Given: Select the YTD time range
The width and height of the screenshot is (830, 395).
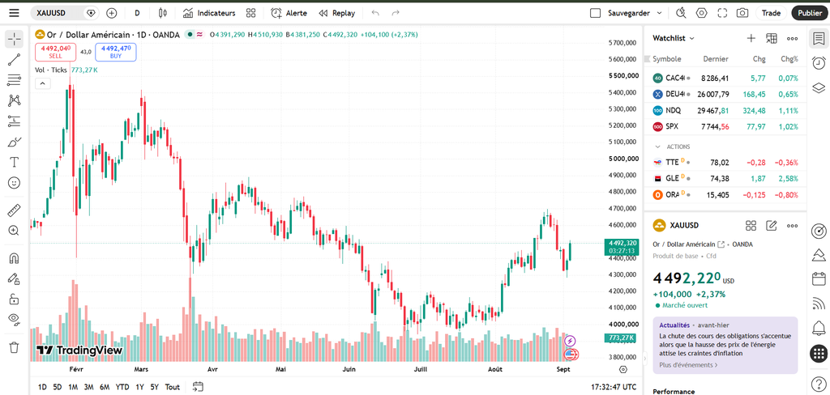Looking at the screenshot, I should point(122,387).
